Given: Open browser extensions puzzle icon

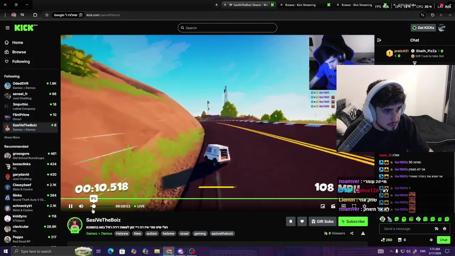Looking at the screenshot, I should pos(35,15).
